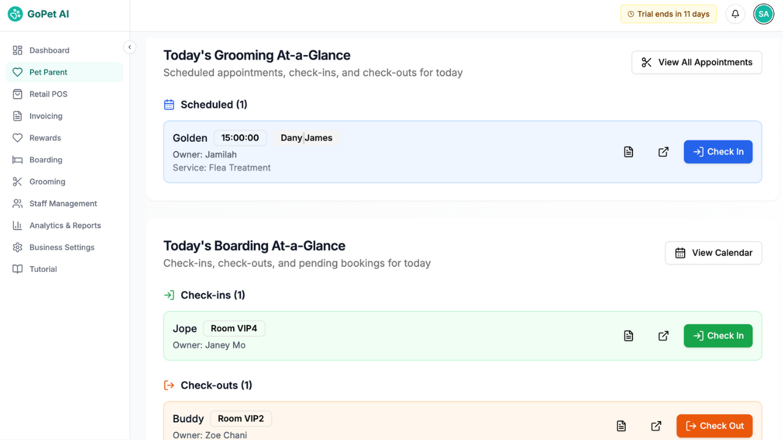783x440 pixels.
Task: Click the notifications bell icon
Action: (x=735, y=13)
